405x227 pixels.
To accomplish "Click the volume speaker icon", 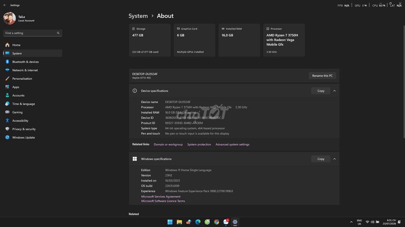I will [x=373, y=222].
